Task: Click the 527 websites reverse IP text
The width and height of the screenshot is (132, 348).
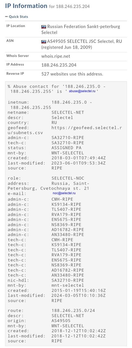Action: 72,74
